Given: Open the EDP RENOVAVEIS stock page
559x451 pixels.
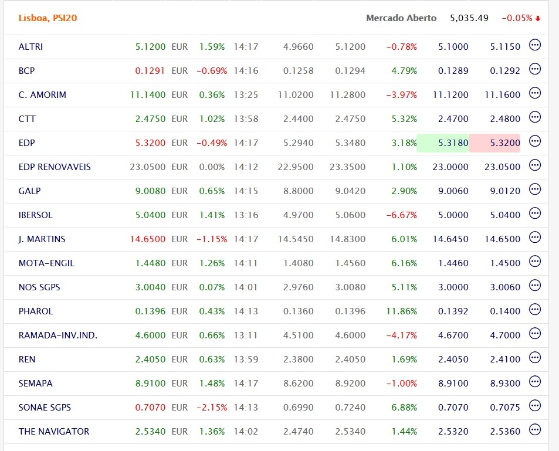Looking at the screenshot, I should tap(55, 167).
